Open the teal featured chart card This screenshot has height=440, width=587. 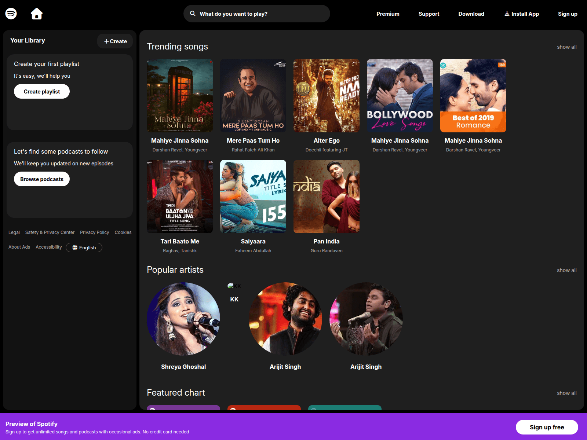pyautogui.click(x=345, y=408)
